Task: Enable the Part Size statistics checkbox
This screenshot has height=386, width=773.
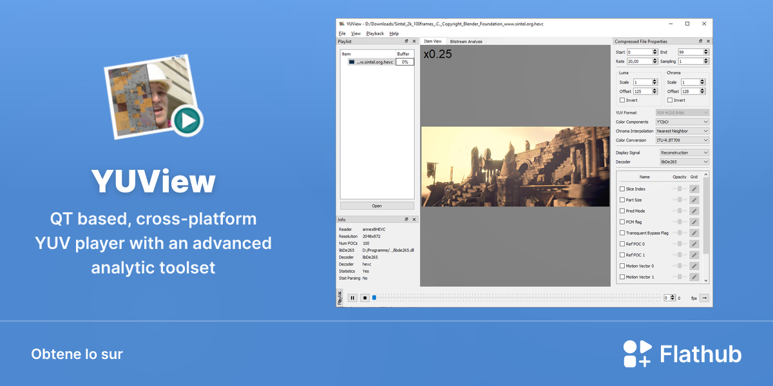Action: (622, 200)
